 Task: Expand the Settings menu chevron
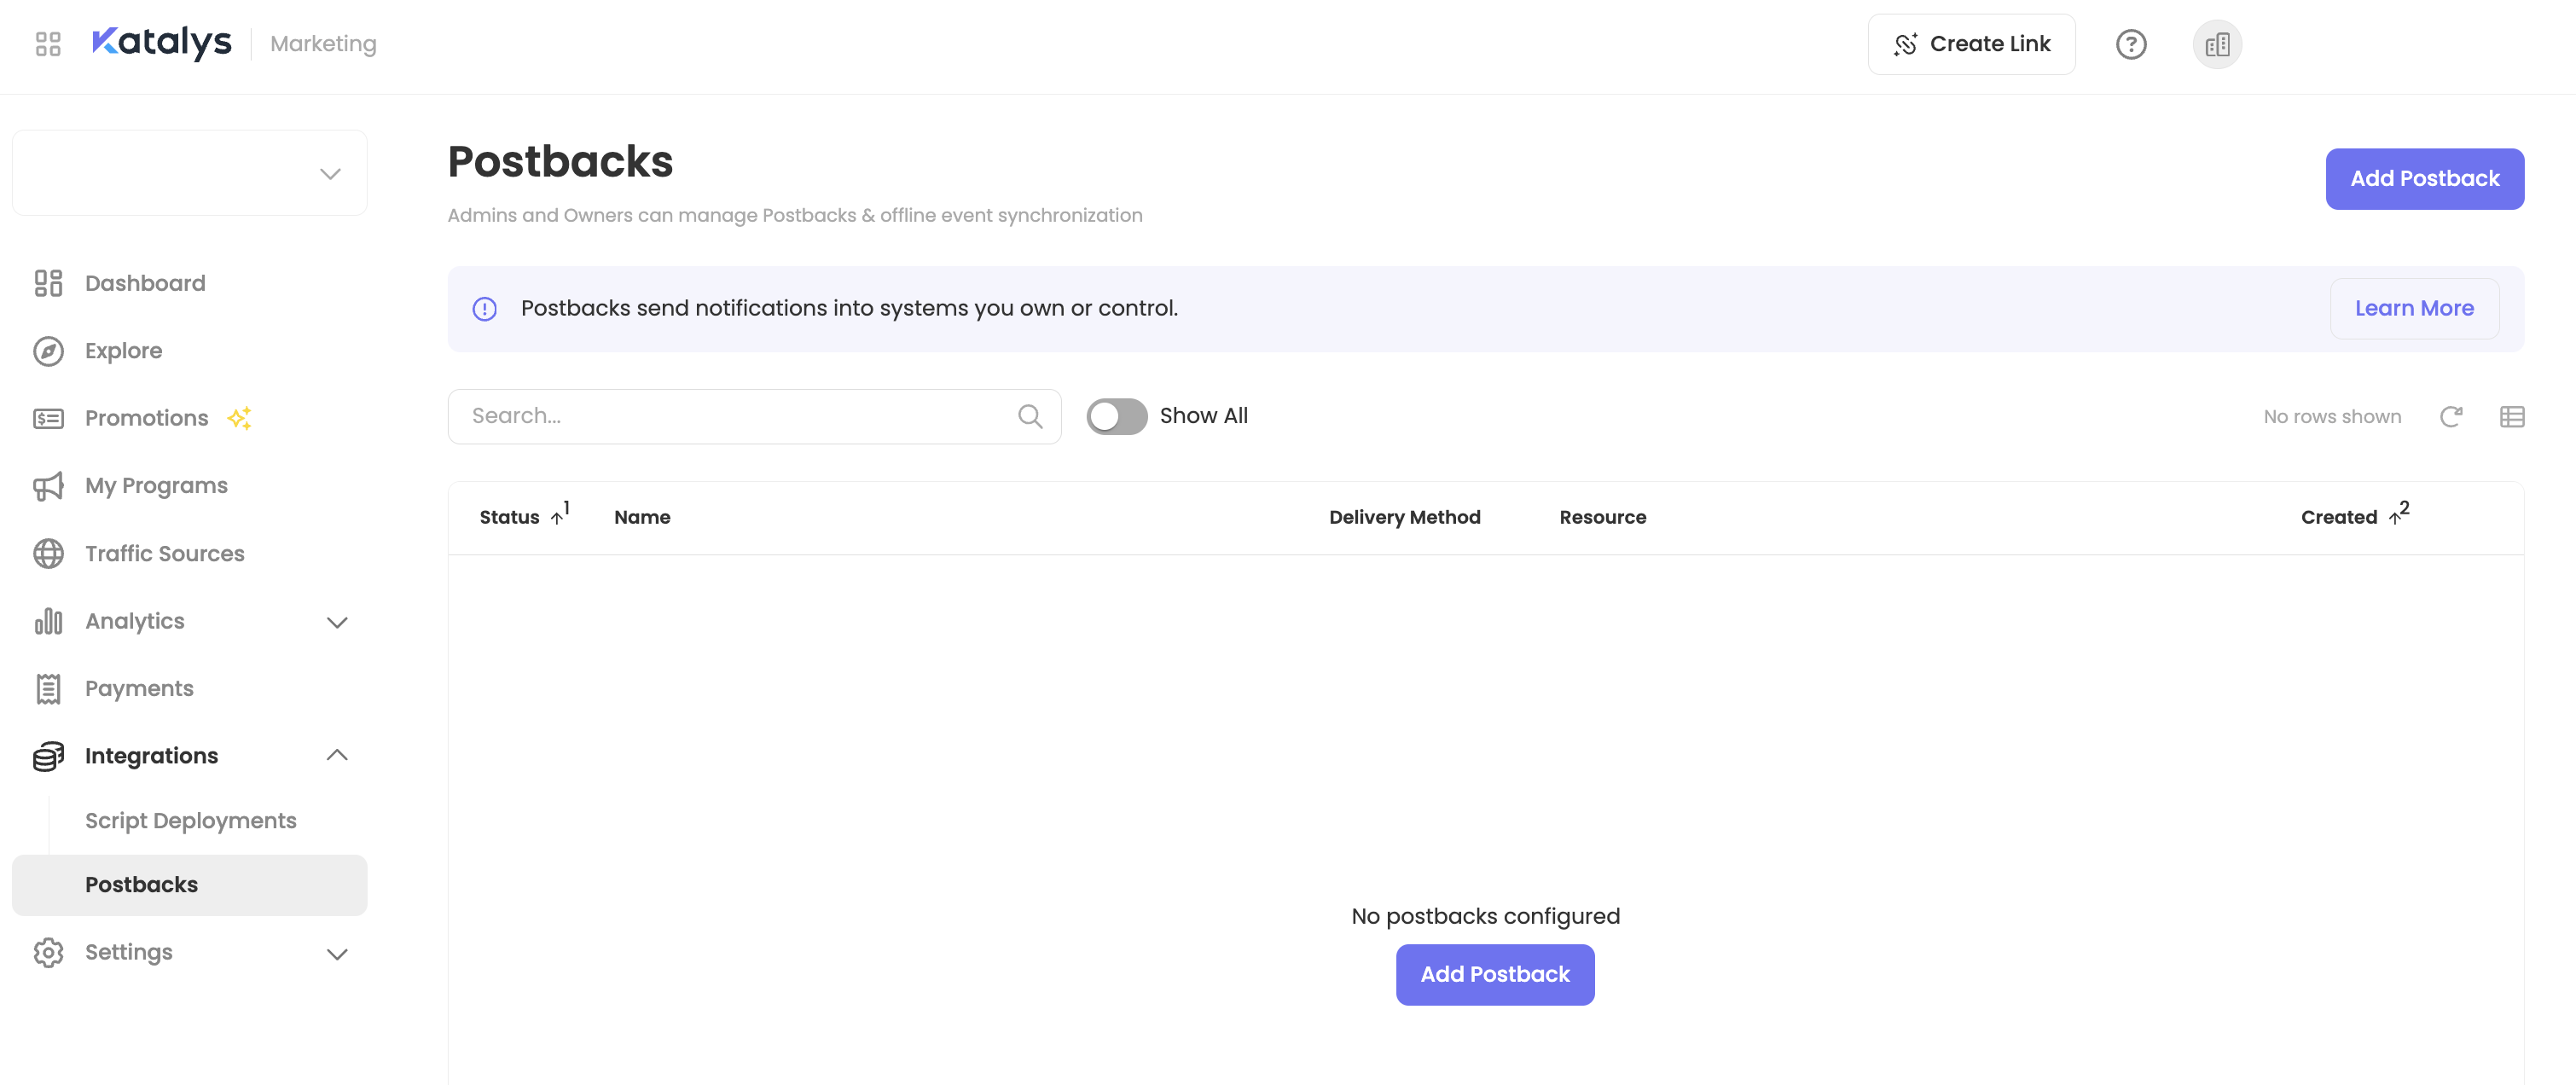point(337,953)
